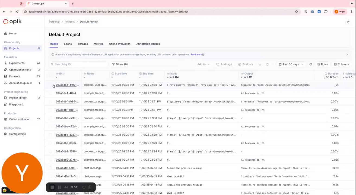Open Datasets from the sidebar
The height and width of the screenshot is (195, 356).
pos(22,76)
